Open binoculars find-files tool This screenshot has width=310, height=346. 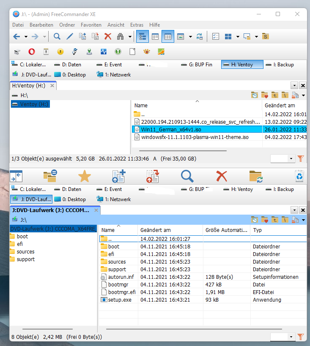tap(120, 36)
